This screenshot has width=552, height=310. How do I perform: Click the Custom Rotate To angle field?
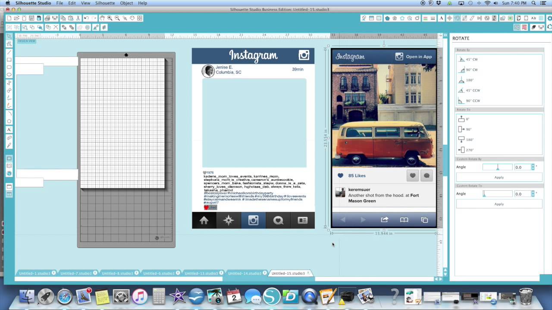[522, 194]
